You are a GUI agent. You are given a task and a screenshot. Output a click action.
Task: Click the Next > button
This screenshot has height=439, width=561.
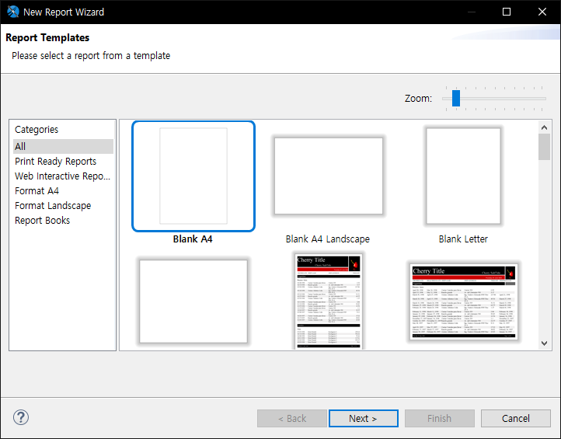(363, 418)
